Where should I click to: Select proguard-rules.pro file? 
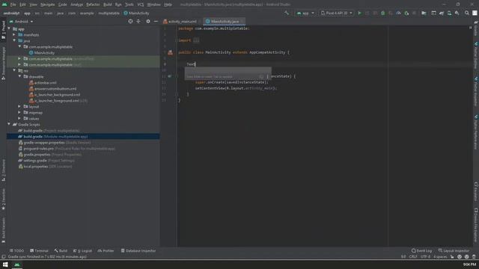pos(39,149)
